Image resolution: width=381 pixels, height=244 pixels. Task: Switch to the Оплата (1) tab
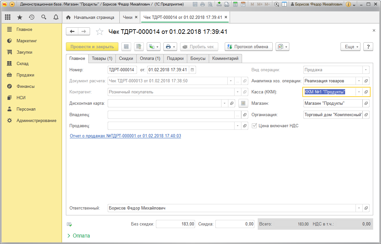(150, 58)
